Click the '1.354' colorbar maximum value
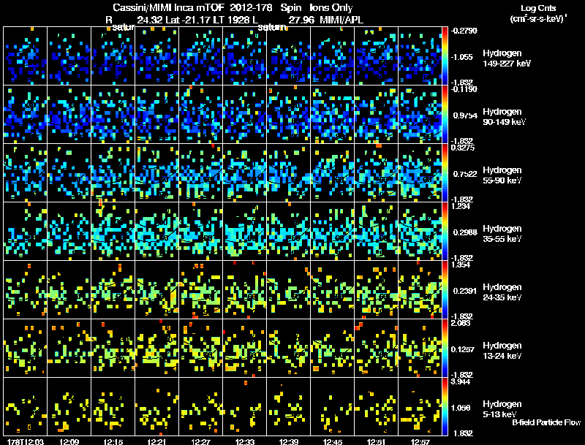585x445 pixels. [461, 265]
